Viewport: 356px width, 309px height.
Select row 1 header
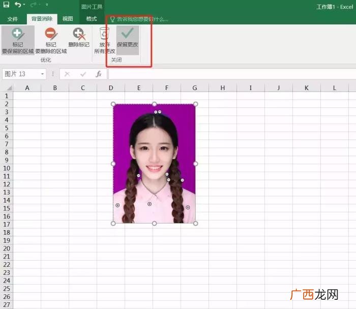click(x=7, y=96)
